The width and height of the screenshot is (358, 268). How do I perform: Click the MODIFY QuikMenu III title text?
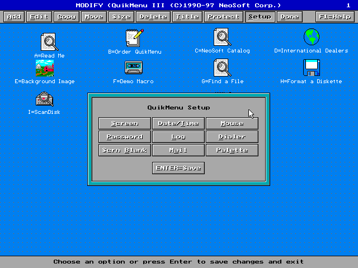coord(178,5)
